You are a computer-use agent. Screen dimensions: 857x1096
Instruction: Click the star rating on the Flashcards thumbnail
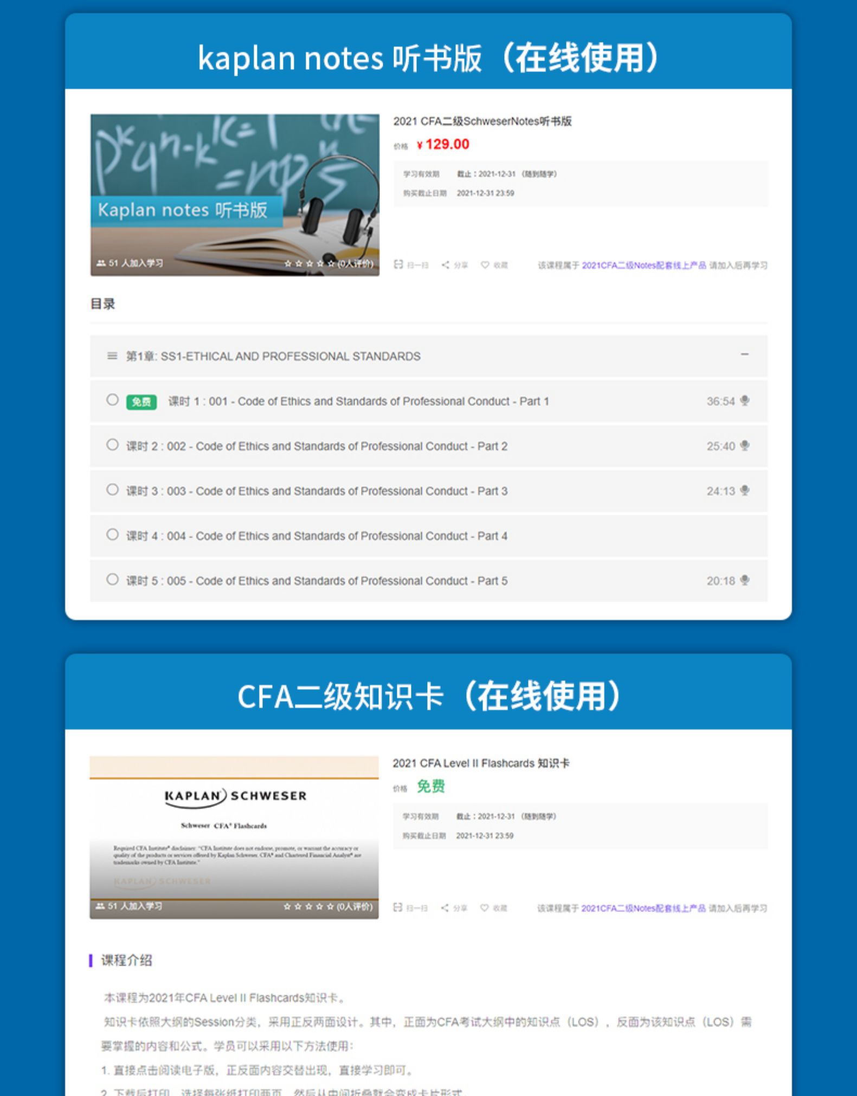[x=308, y=907]
